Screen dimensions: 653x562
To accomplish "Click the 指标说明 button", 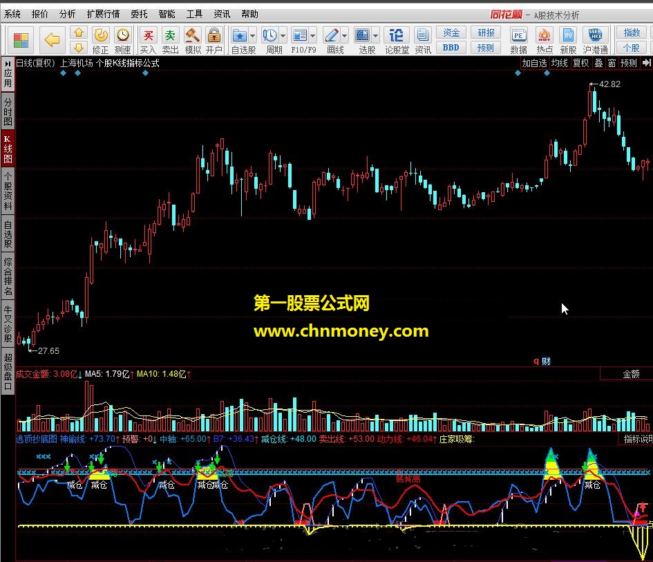I will tap(636, 439).
